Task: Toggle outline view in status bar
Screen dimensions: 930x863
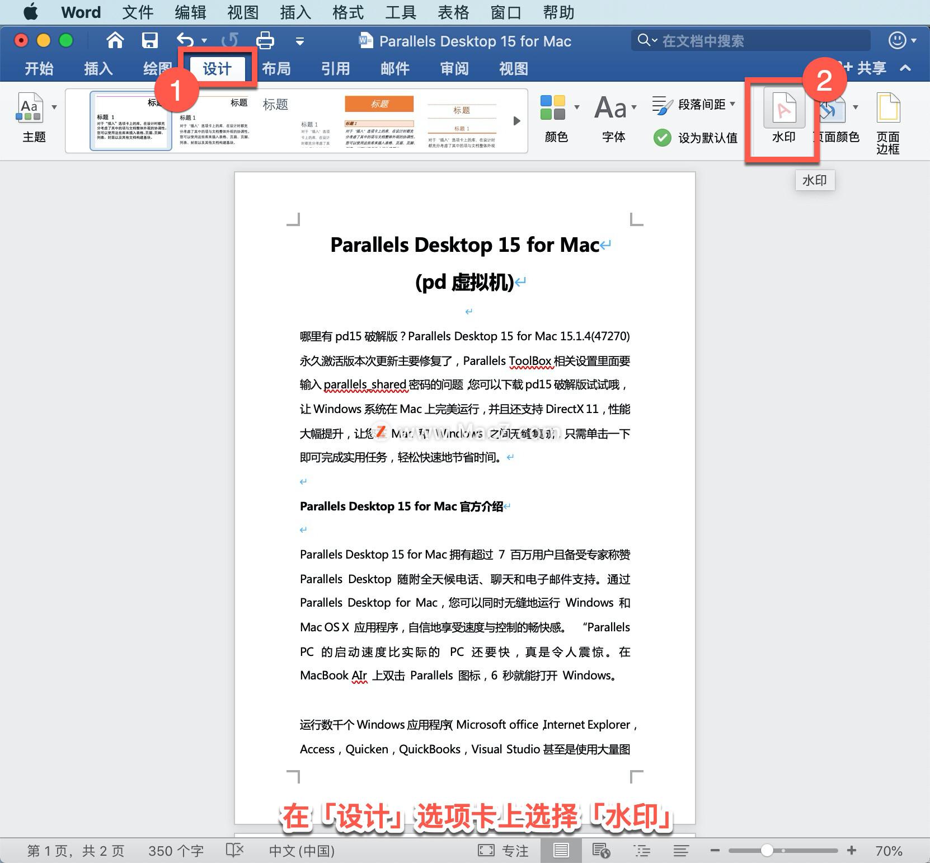Action: [x=641, y=850]
